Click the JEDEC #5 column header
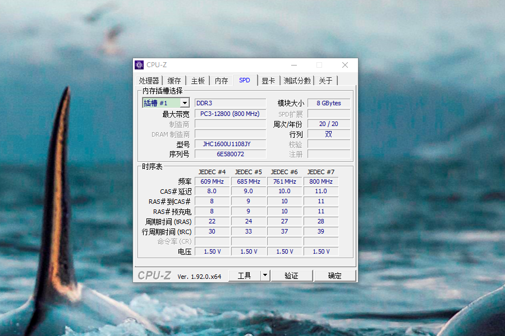Viewport: 505px width, 336px height. coord(249,172)
